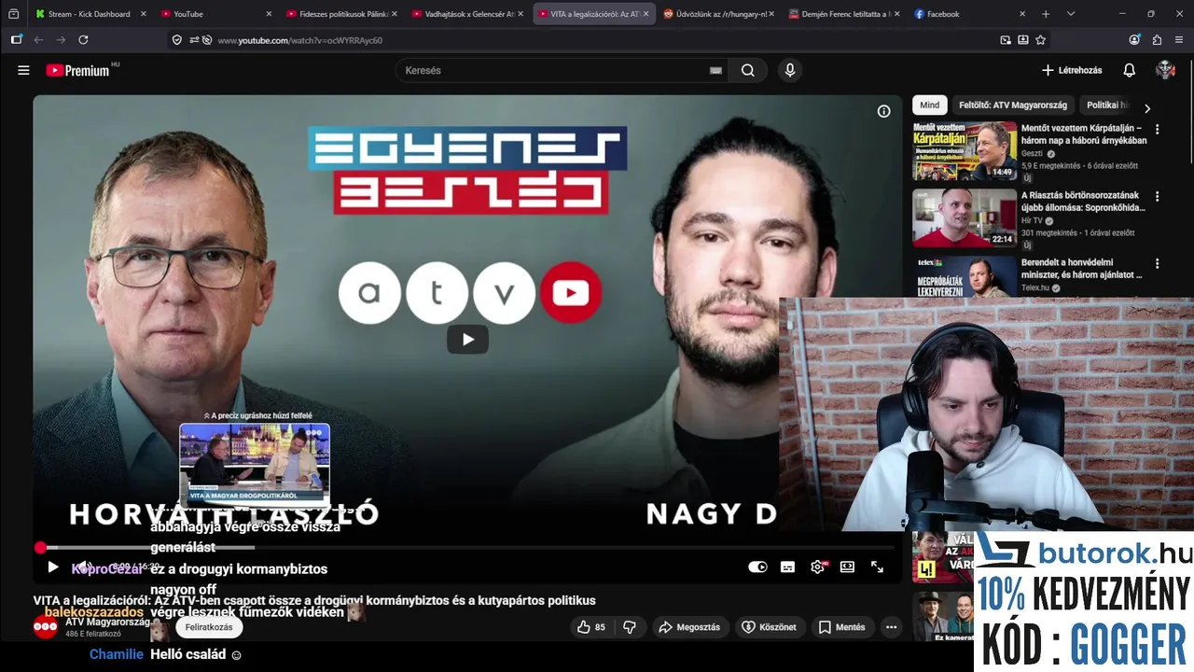This screenshot has width=1194, height=672.
Task: Start voice search with the microphone
Action: pos(790,70)
